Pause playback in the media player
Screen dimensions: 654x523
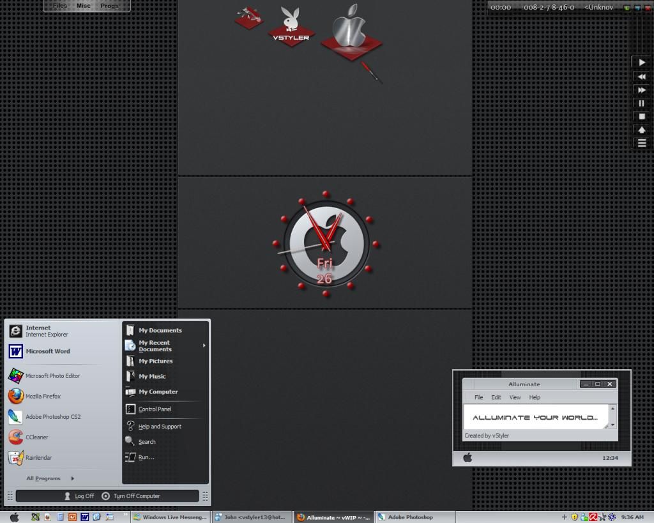[x=642, y=103]
